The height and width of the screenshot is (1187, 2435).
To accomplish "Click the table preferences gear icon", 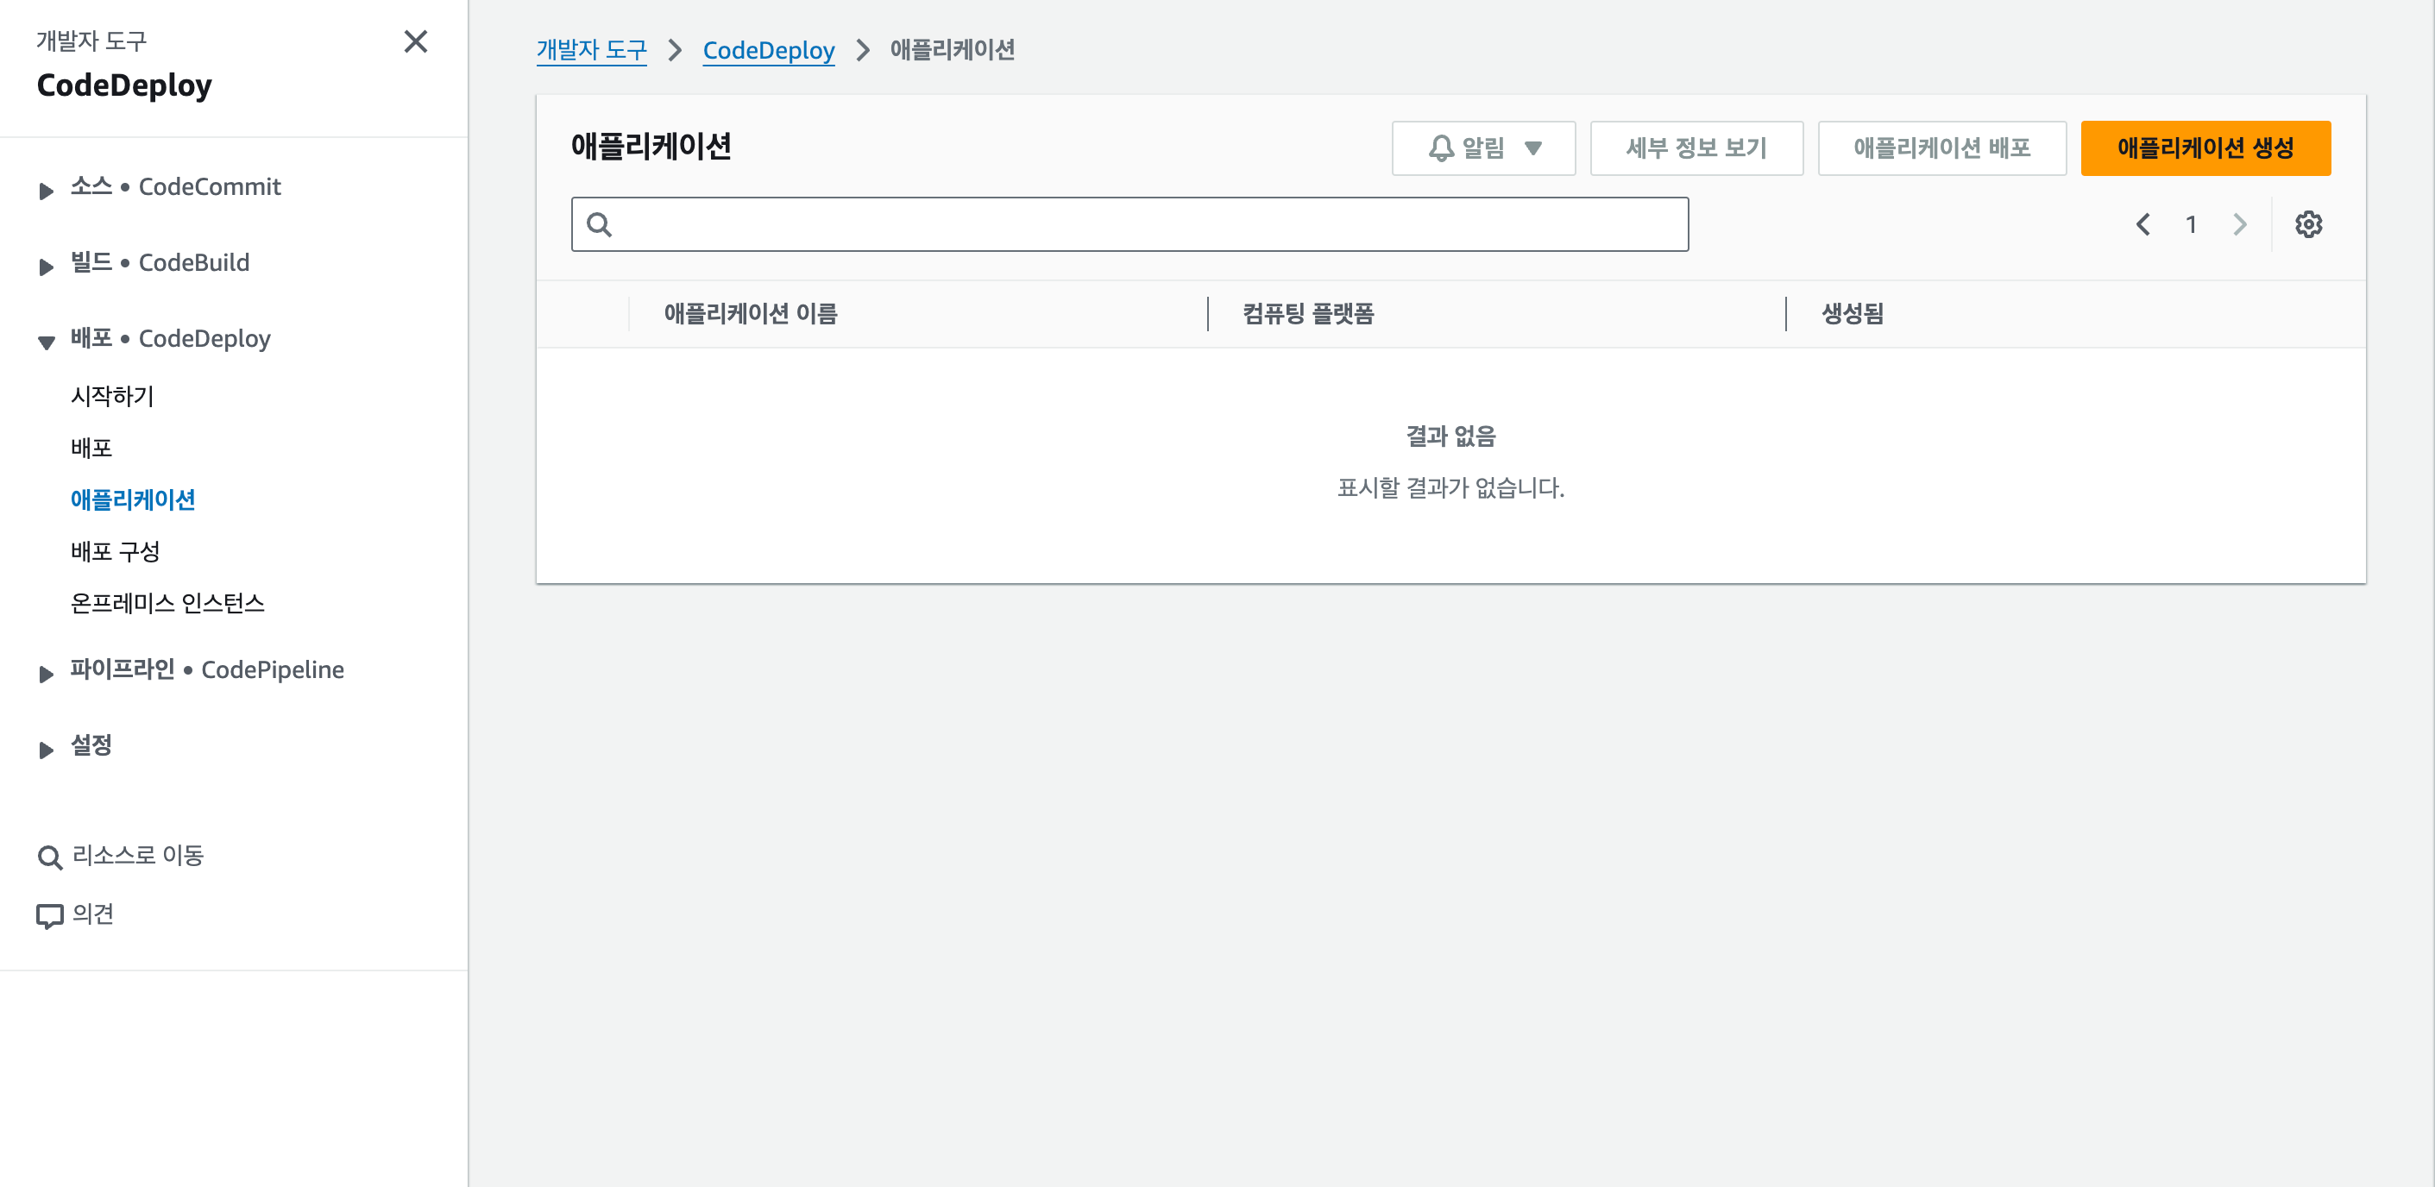I will (2307, 224).
